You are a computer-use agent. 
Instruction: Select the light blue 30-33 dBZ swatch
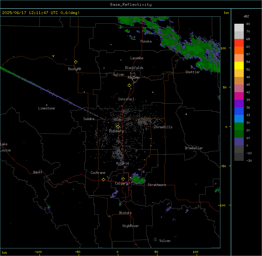click(239, 119)
